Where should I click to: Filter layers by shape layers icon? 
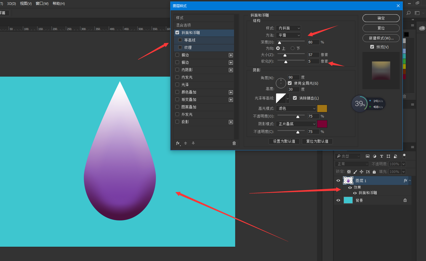click(388, 156)
